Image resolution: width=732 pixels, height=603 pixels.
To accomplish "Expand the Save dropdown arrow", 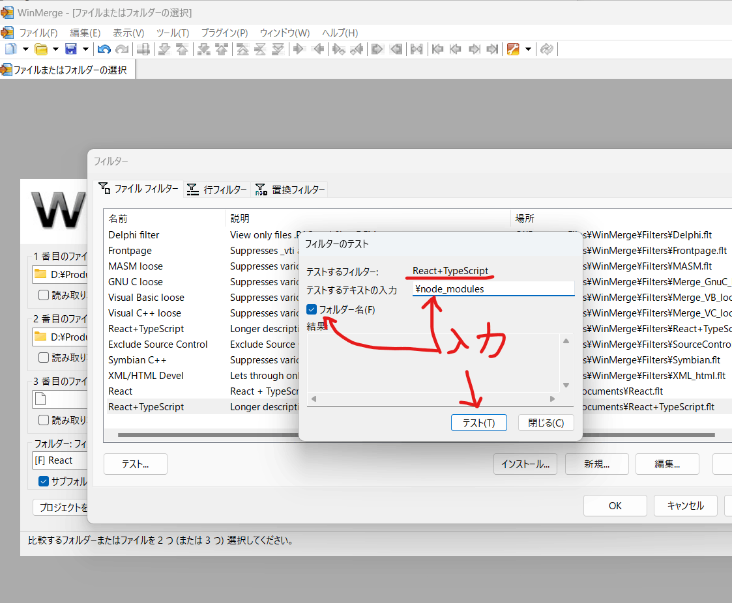I will tap(85, 49).
